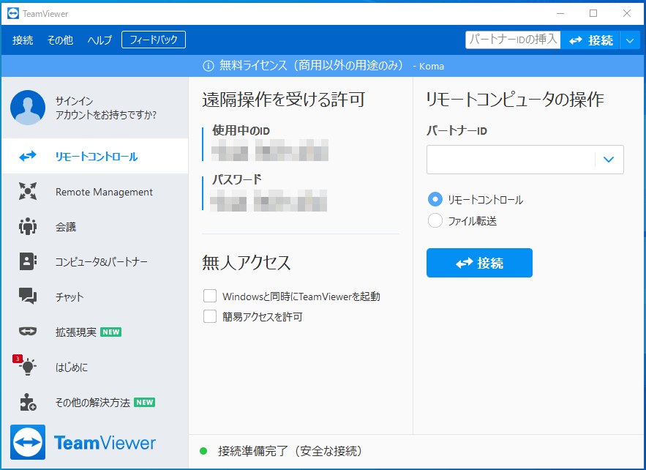Close the TeamViewer window
646x470 pixels.
click(627, 14)
